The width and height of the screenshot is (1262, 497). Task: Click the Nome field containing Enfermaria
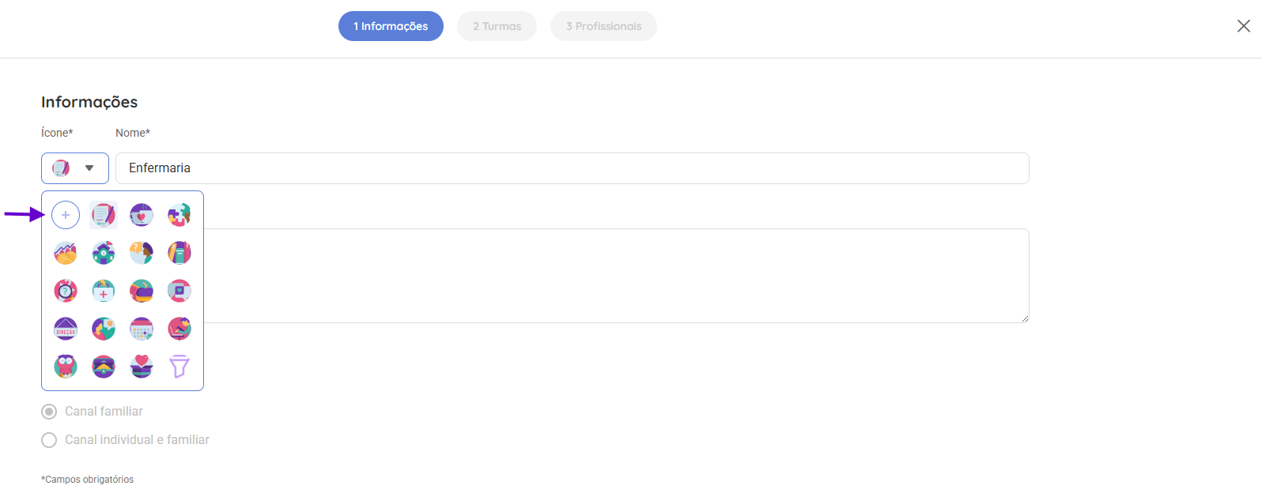[572, 168]
